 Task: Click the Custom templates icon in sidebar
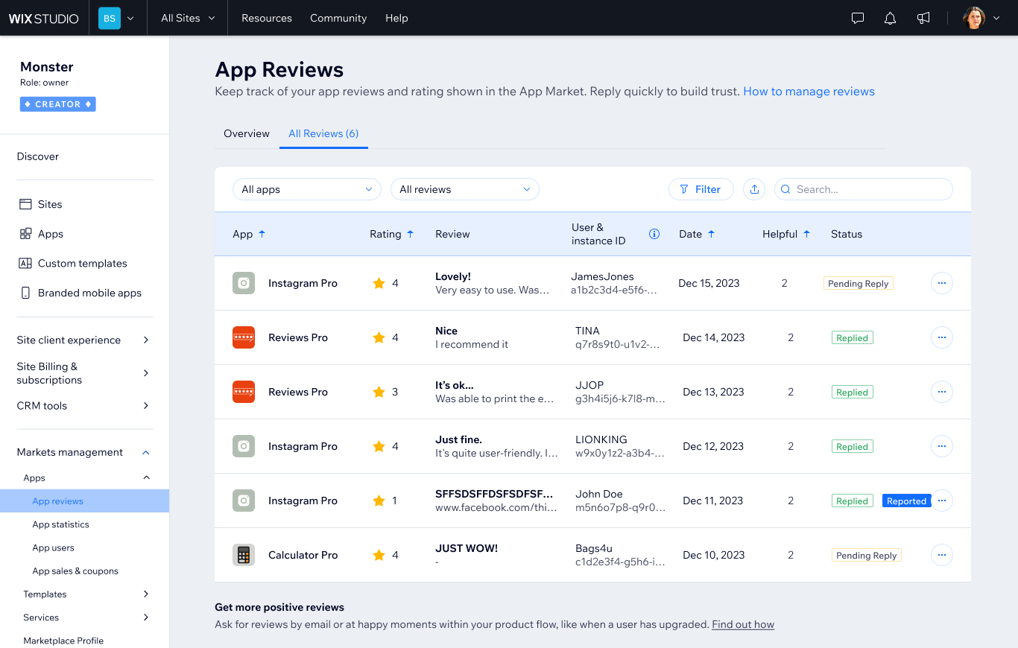pos(25,263)
